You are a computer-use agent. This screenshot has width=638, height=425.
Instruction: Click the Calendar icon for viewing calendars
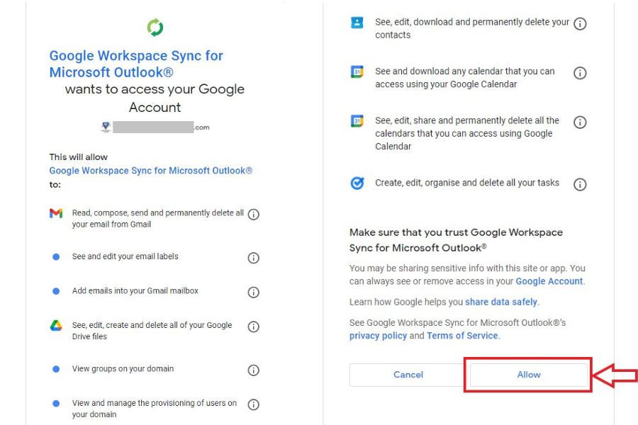click(x=356, y=72)
